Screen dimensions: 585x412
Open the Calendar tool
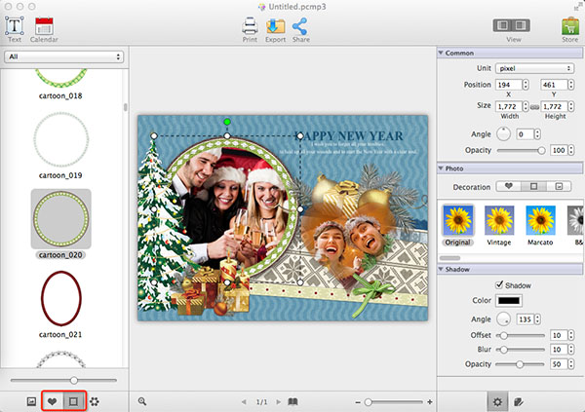pos(44,26)
